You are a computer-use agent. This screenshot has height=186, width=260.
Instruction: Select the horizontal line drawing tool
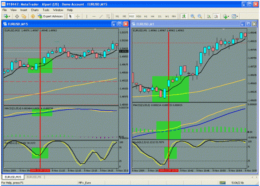[x=94, y=16]
